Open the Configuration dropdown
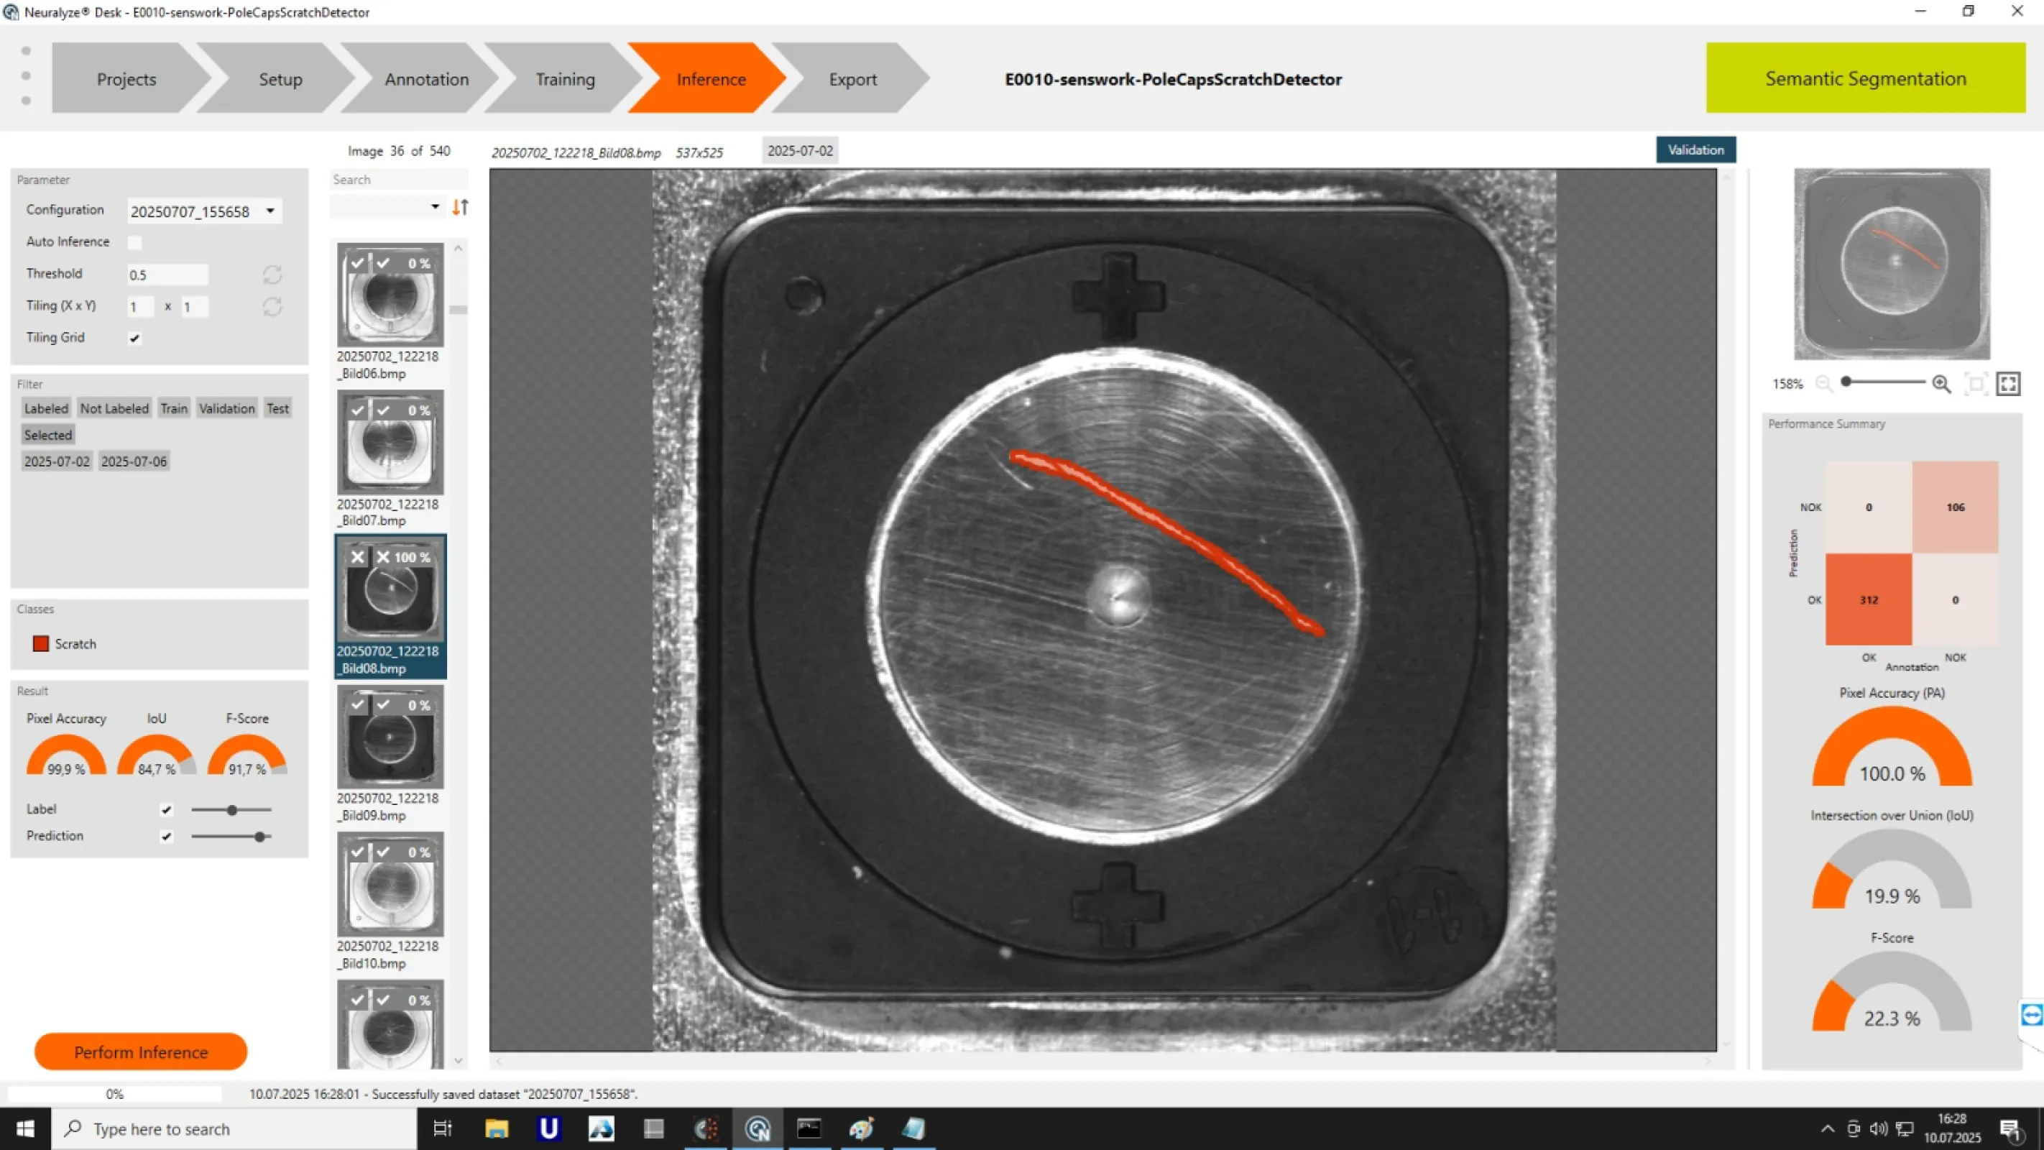This screenshot has width=2044, height=1150. (270, 211)
